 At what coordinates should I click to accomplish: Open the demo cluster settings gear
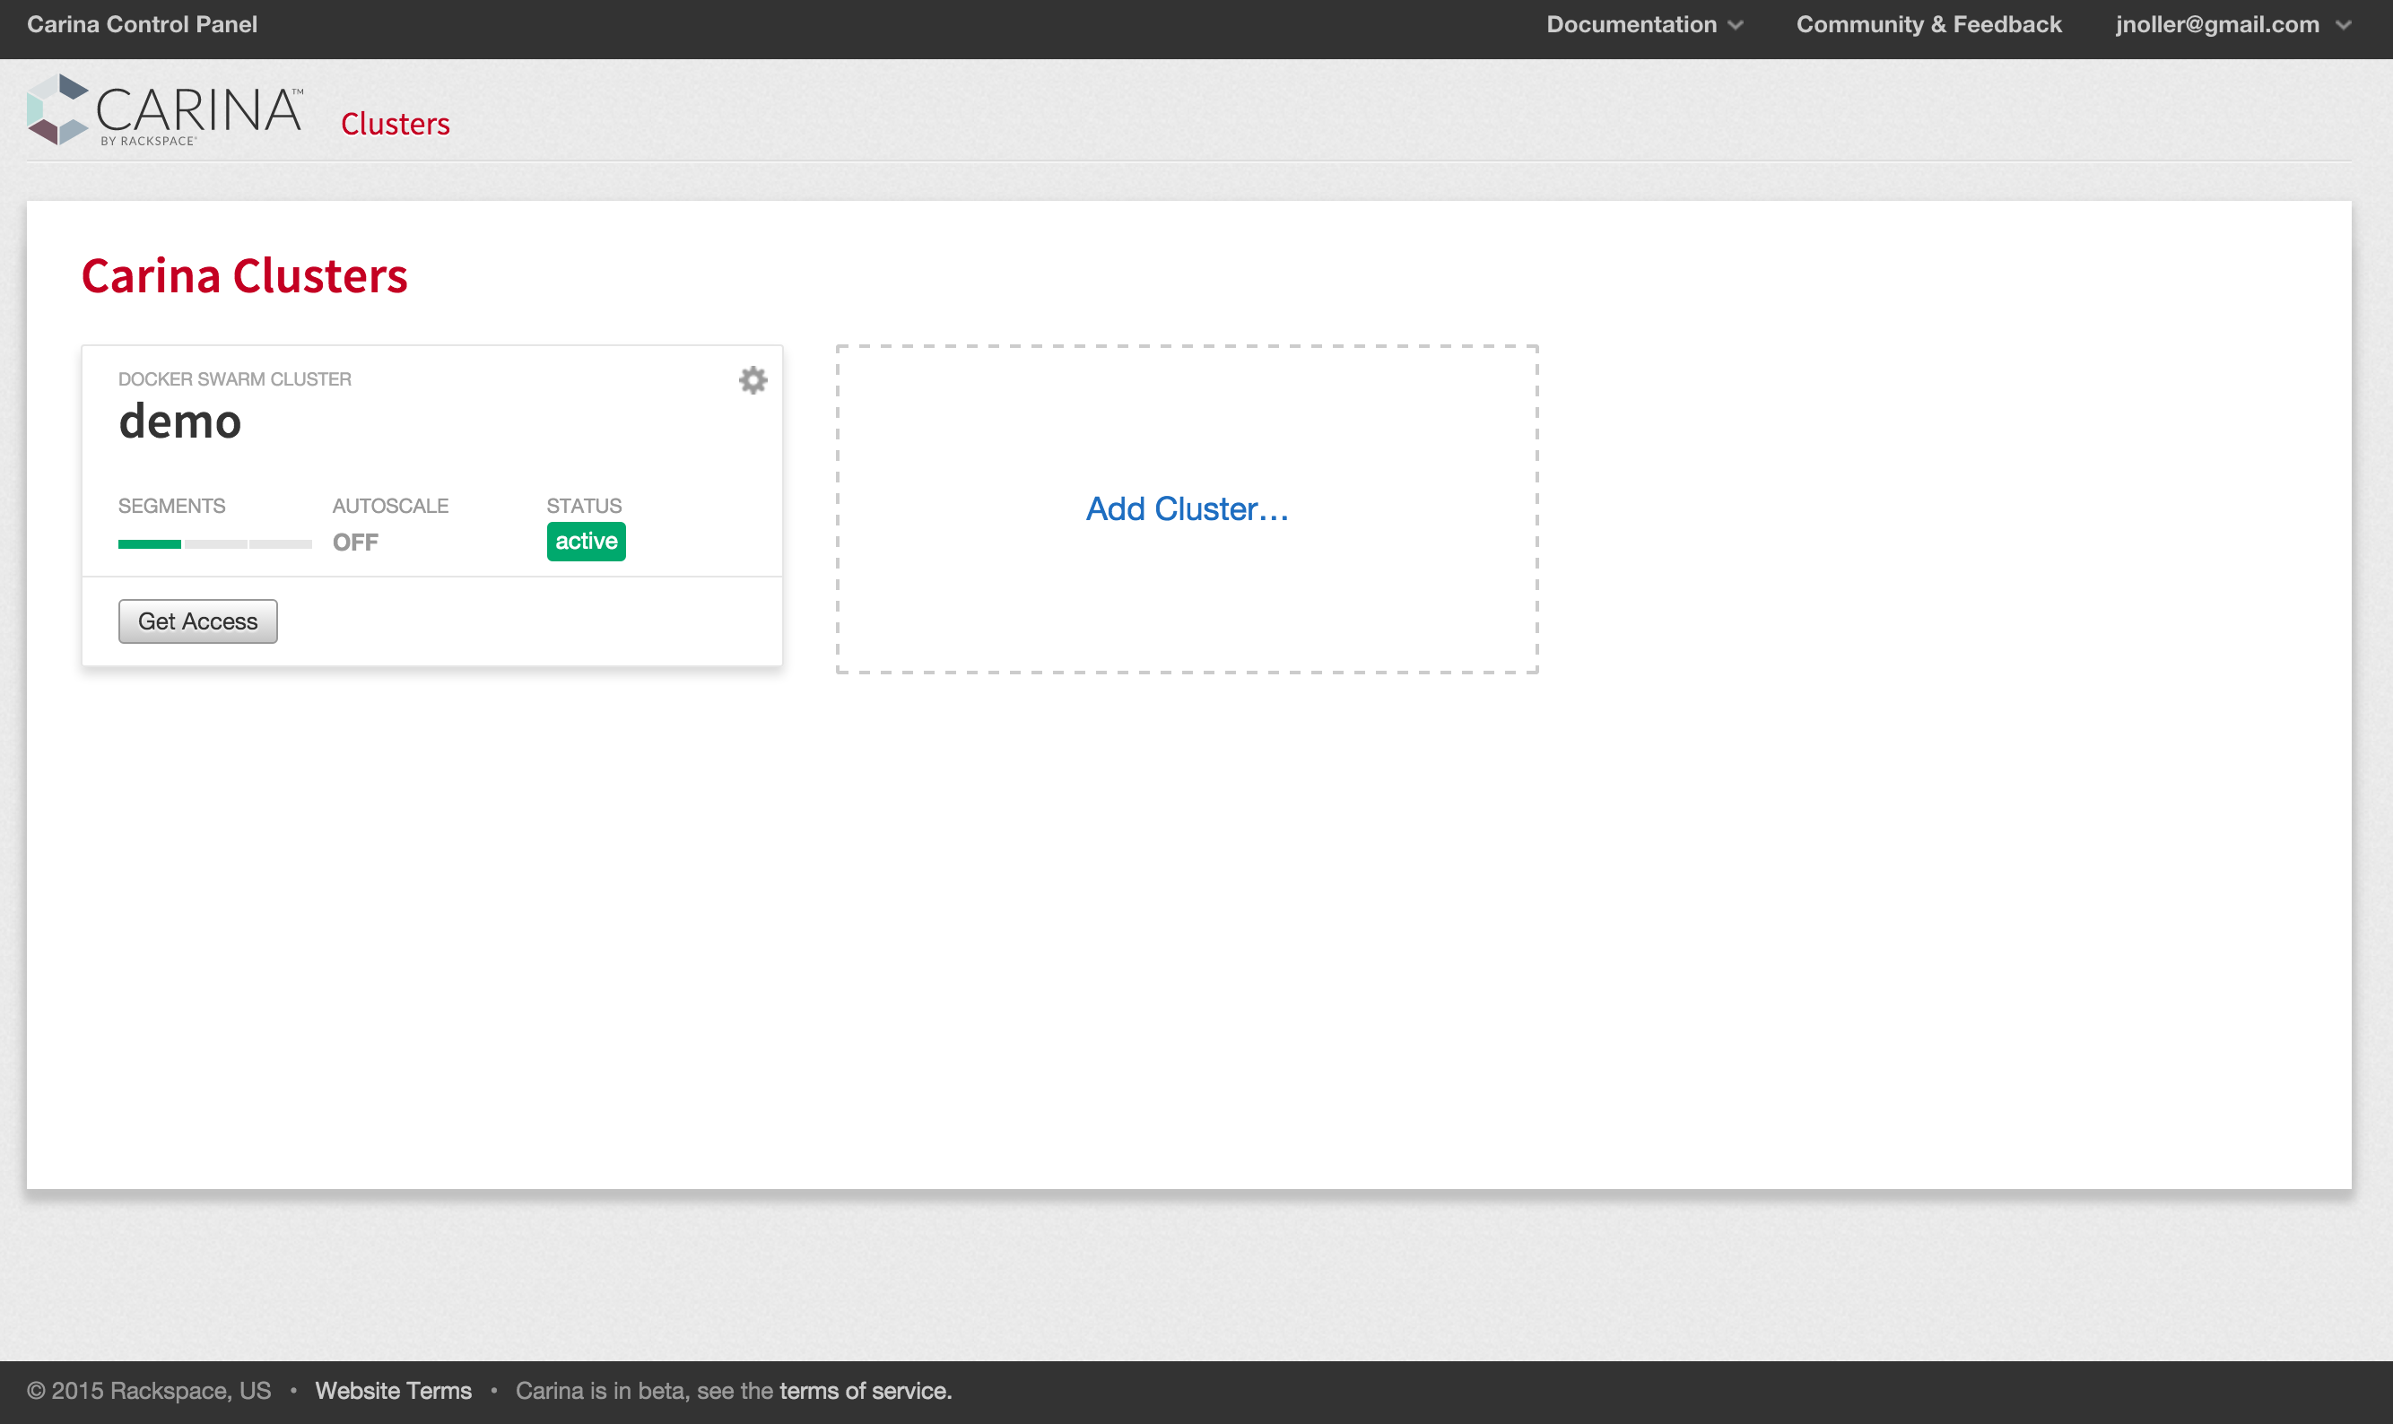753,380
